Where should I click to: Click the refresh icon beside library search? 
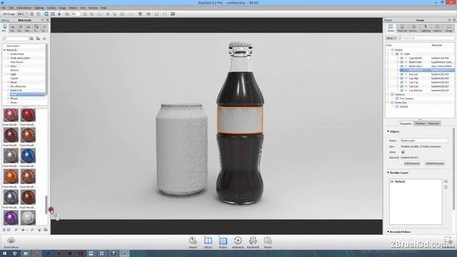click(44, 39)
